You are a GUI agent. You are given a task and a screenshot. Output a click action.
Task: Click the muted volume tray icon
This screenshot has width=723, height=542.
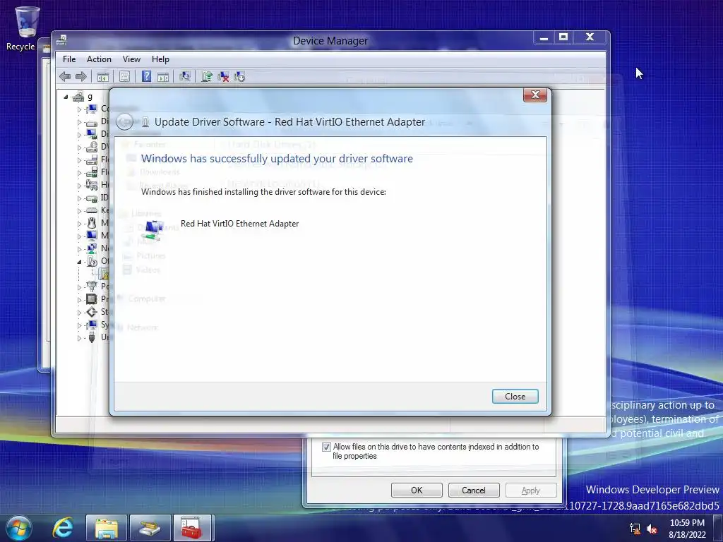(652, 529)
